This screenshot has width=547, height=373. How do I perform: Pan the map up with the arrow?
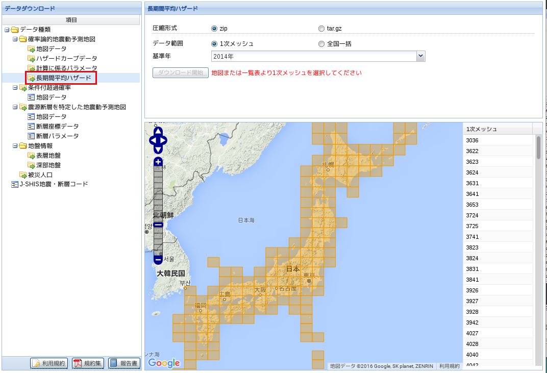point(158,132)
